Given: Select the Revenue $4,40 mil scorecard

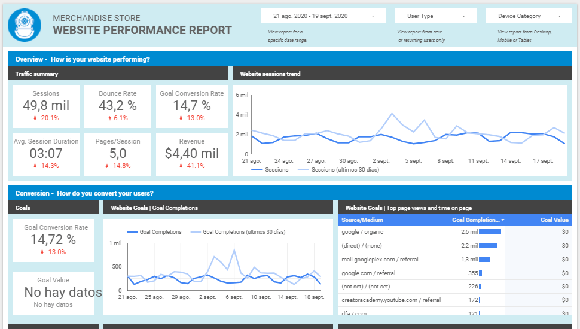Looking at the screenshot, I should coord(191,154).
